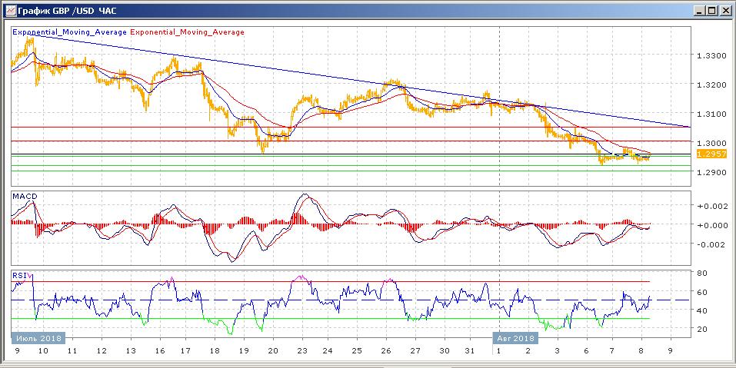Click date 16 on the time axis
Viewport: 736px width, 368px height.
[159, 351]
